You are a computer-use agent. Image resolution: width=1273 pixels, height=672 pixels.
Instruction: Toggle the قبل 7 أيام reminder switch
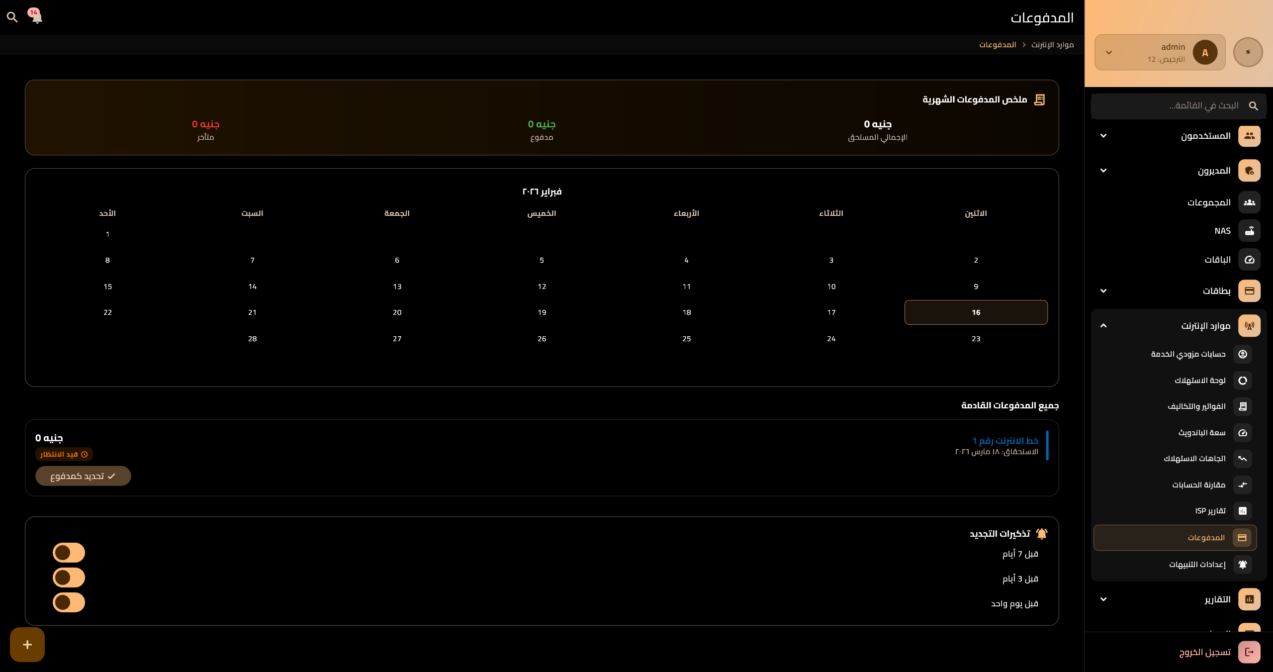pyautogui.click(x=69, y=553)
